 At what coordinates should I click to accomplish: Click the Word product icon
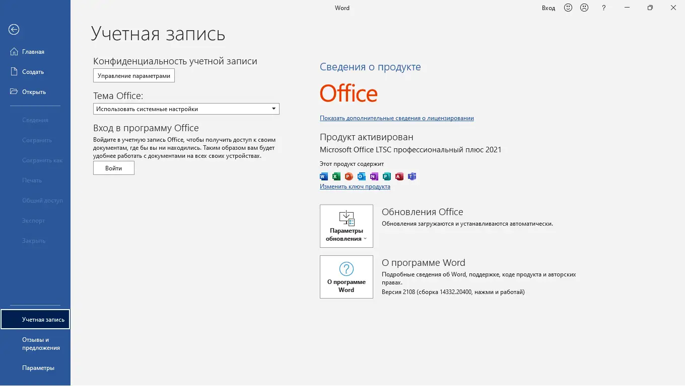pos(323,176)
